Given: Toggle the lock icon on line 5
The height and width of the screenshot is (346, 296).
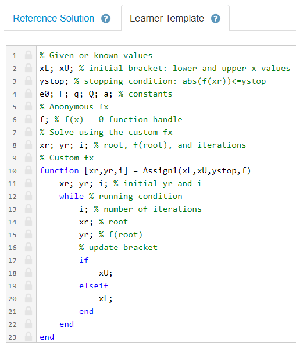Looking at the screenshot, I should pos(28,106).
